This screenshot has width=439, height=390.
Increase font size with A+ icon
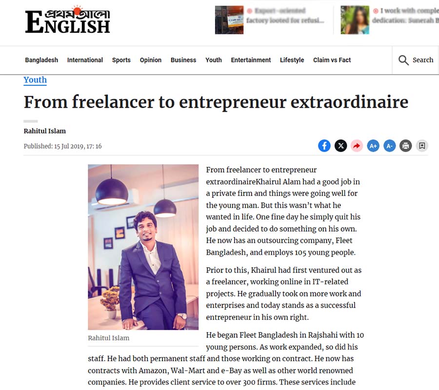(373, 145)
